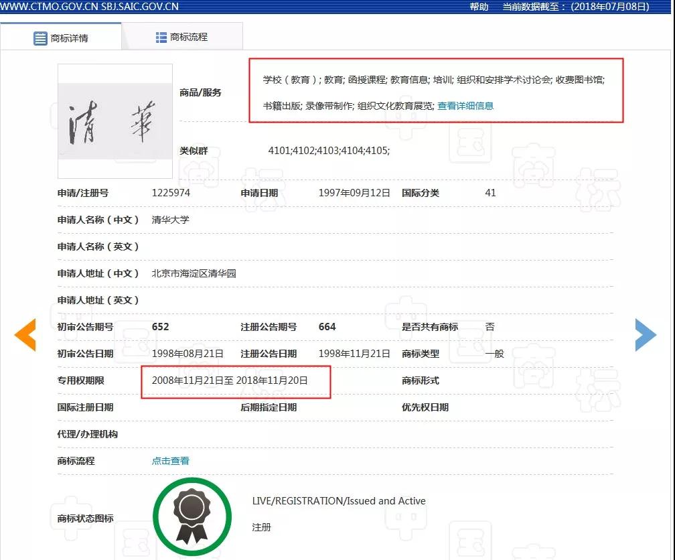Image resolution: width=675 pixels, height=560 pixels.
Task: Open the 商标详情 tab
Action: (61, 38)
